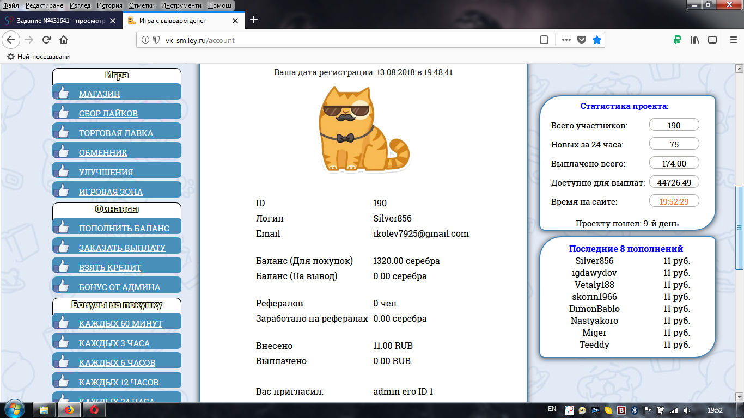Screen dimensions: 744x418
Task: Open the page actions three-dots menu
Action: click(566, 40)
